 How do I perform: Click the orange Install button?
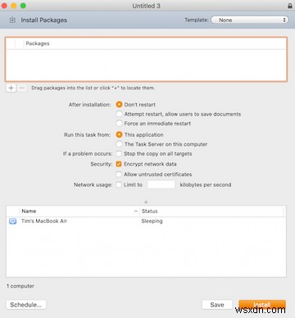tap(262, 305)
